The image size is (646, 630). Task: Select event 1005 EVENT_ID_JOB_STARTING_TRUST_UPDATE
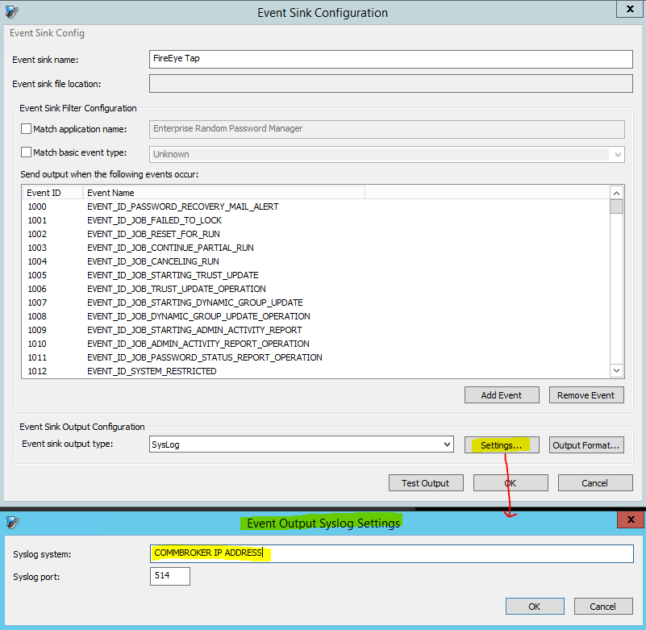pyautogui.click(x=316, y=275)
